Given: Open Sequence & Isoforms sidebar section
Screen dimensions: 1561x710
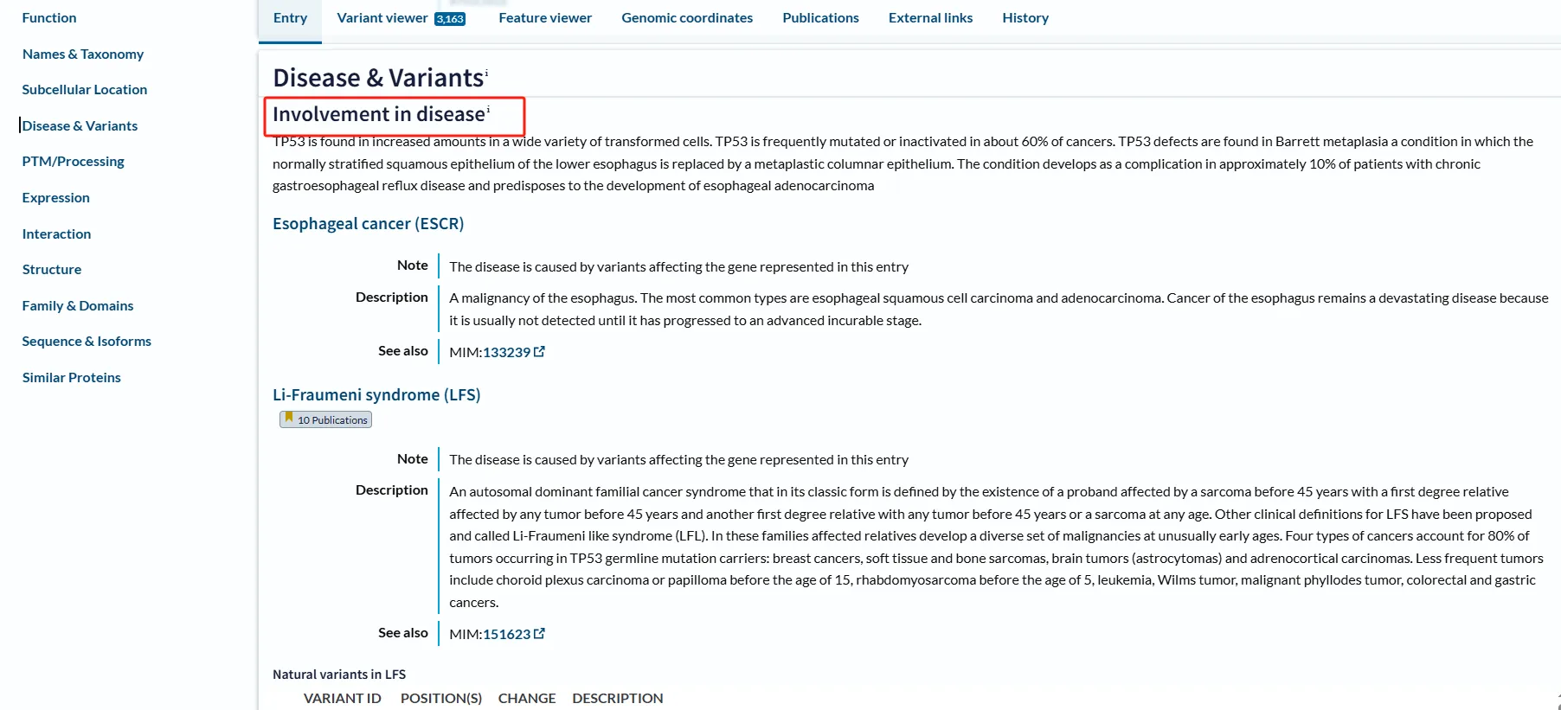Looking at the screenshot, I should [87, 342].
